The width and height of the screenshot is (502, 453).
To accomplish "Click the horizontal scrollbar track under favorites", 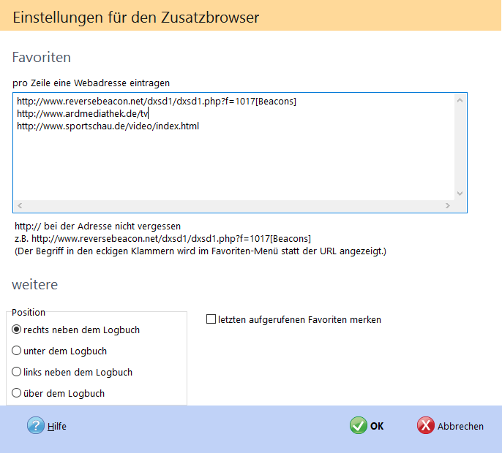I will click(234, 207).
